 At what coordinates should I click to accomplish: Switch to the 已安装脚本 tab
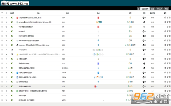[x=145, y=9]
